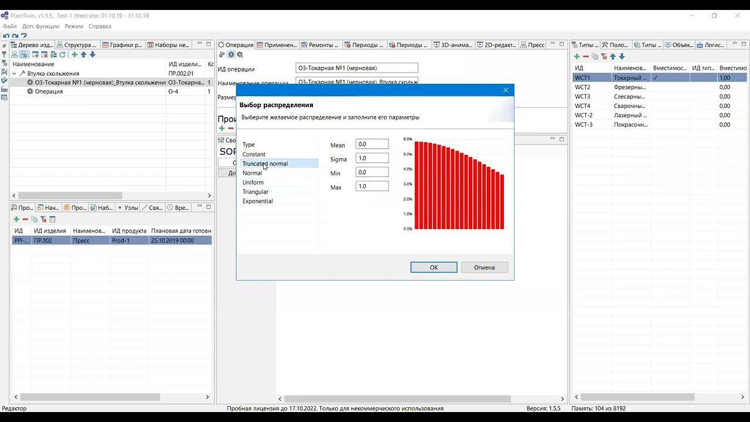This screenshot has width=750, height=422.
Task: Click the workcenter types horizontal scrollbar
Action: pos(637,397)
